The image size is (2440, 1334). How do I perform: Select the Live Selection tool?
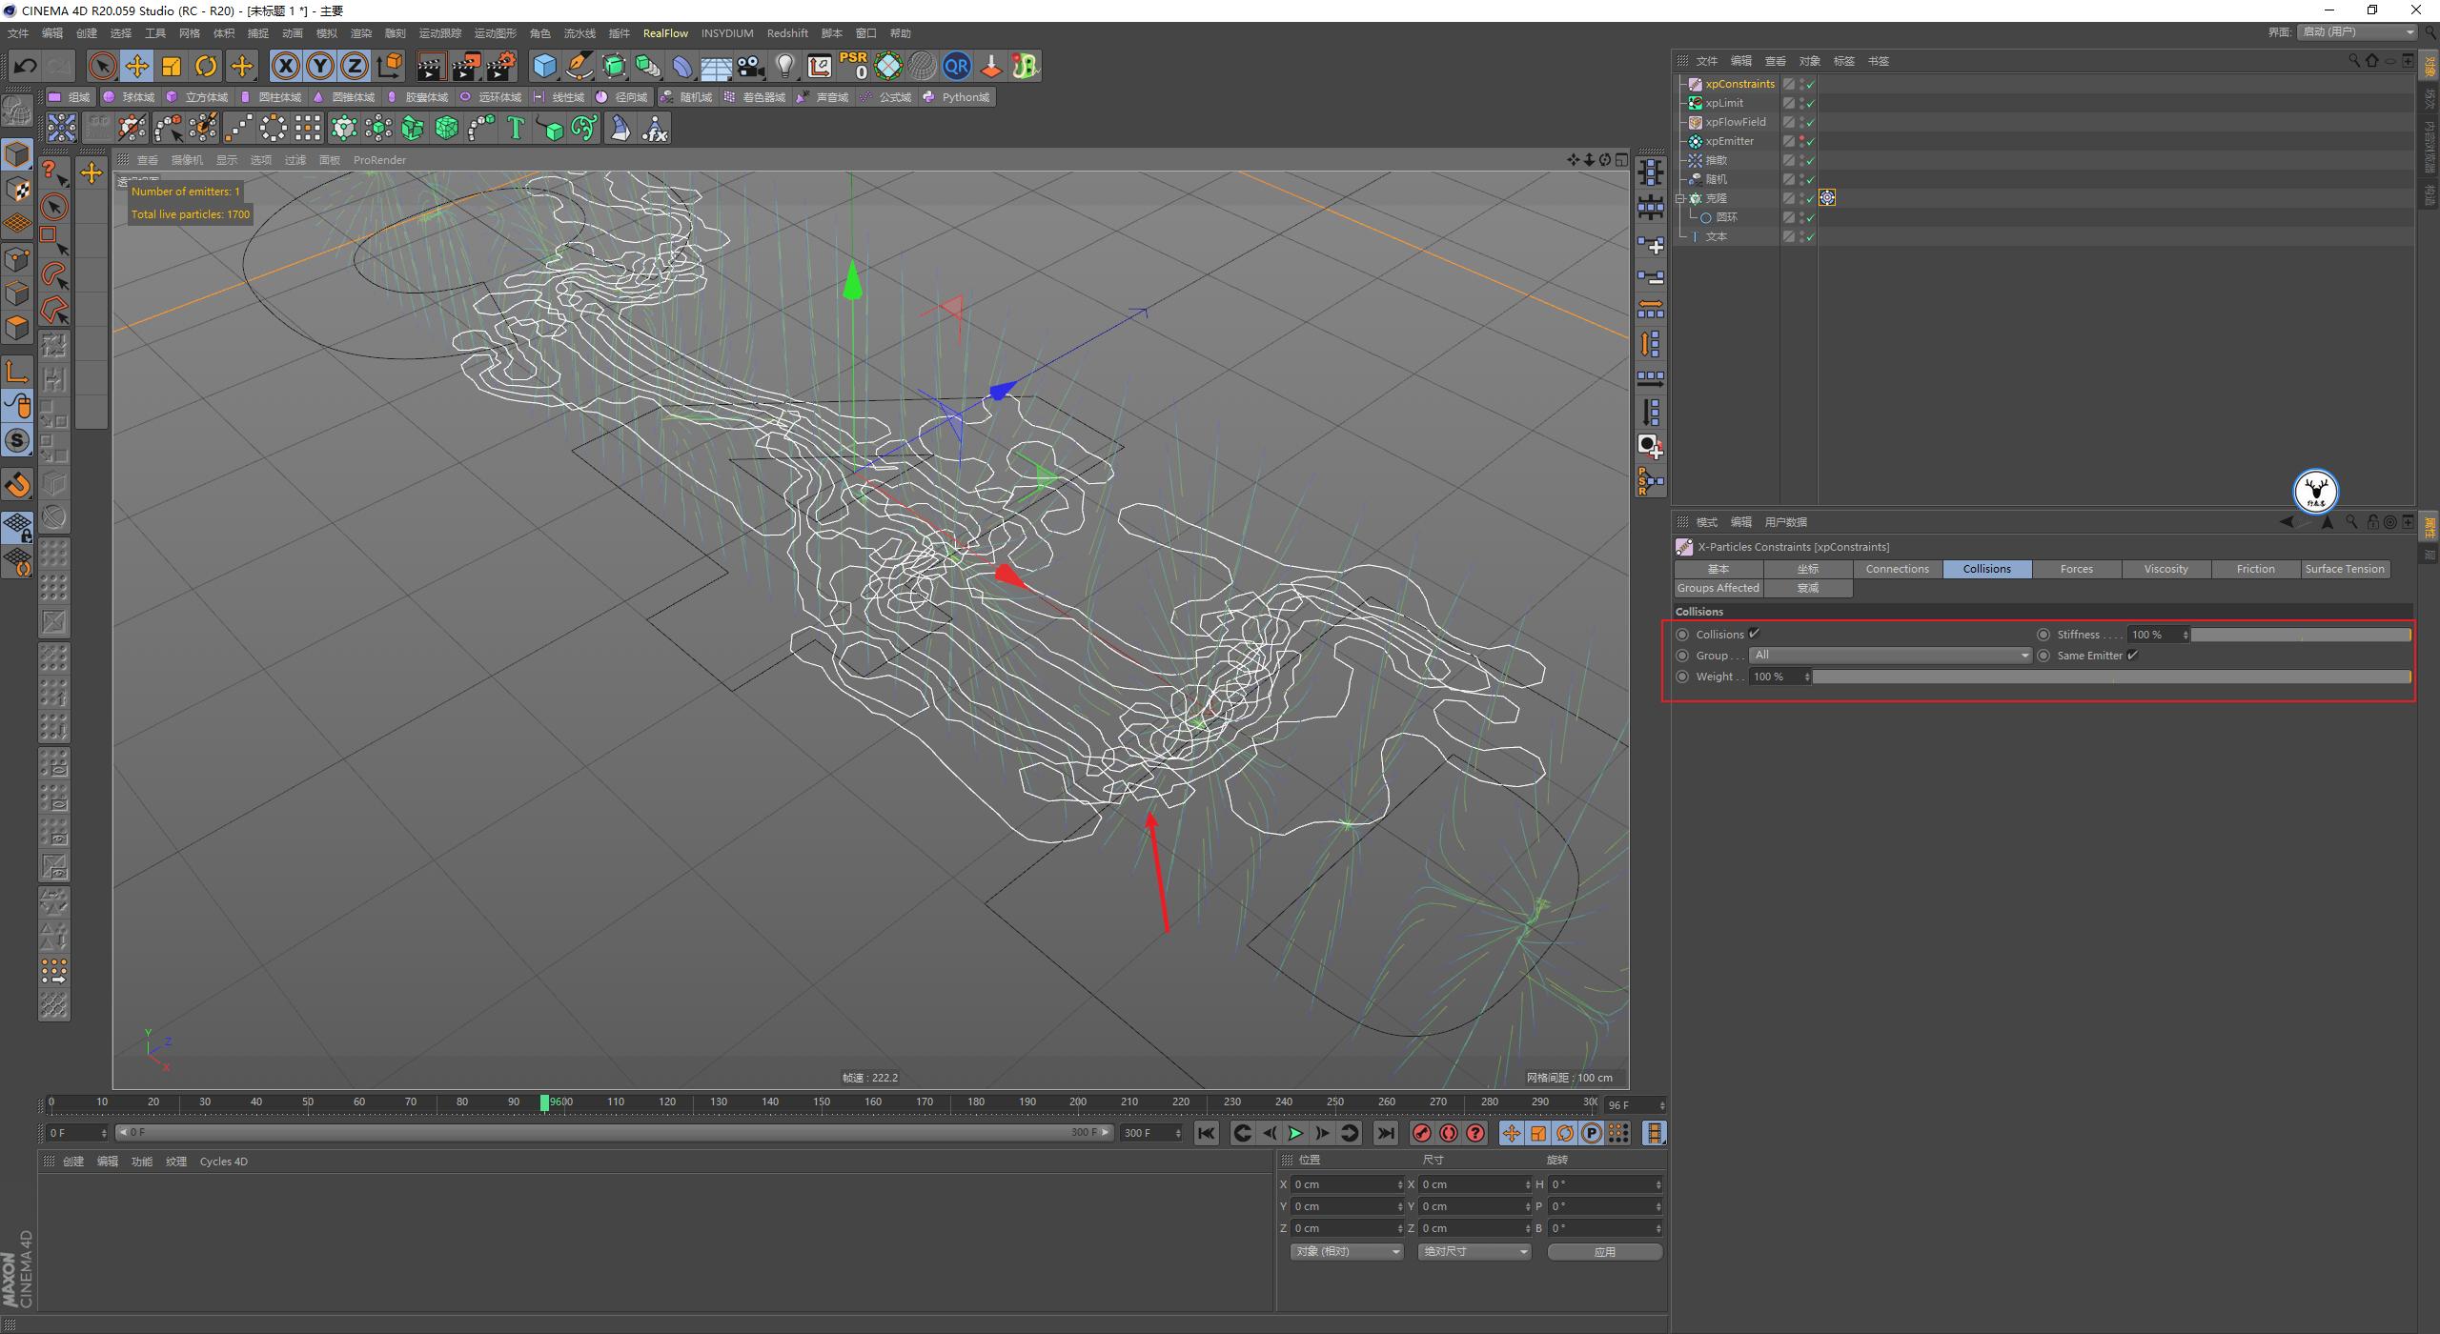click(100, 66)
